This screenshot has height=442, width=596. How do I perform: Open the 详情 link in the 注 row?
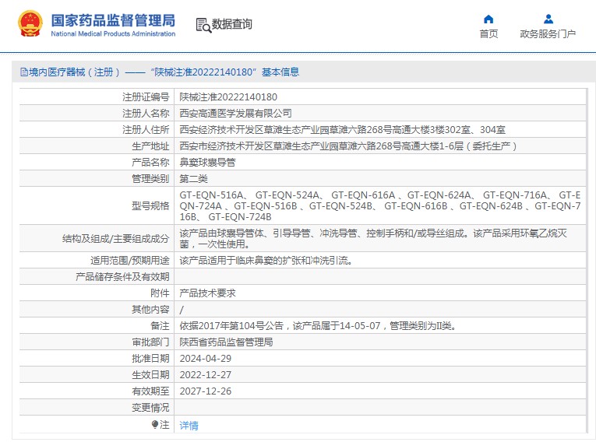(x=189, y=425)
